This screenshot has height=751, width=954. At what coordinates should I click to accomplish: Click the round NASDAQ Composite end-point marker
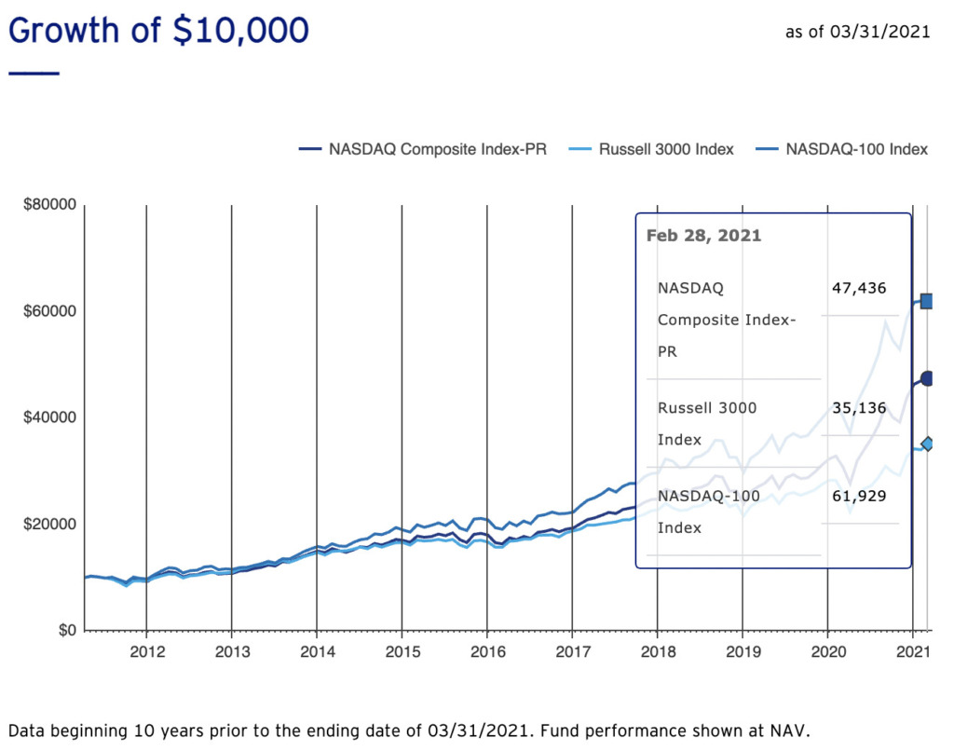pyautogui.click(x=927, y=378)
